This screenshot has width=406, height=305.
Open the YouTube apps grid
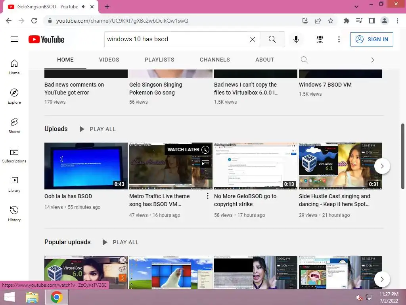tap(320, 39)
